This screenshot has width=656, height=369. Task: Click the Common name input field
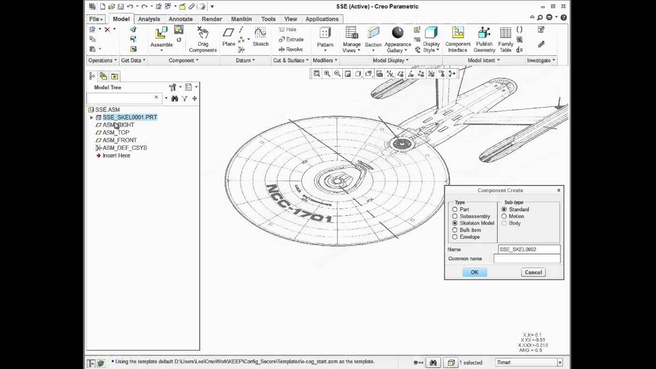pyautogui.click(x=527, y=259)
